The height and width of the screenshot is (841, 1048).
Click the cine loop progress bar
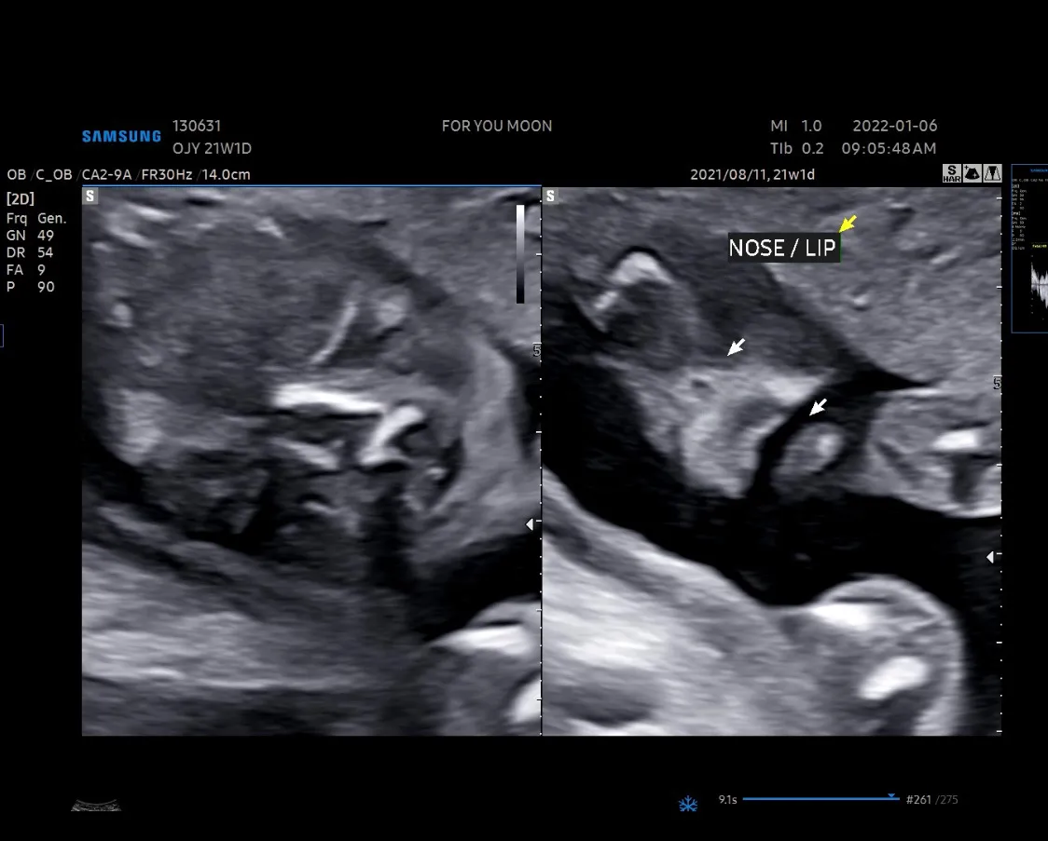[820, 798]
